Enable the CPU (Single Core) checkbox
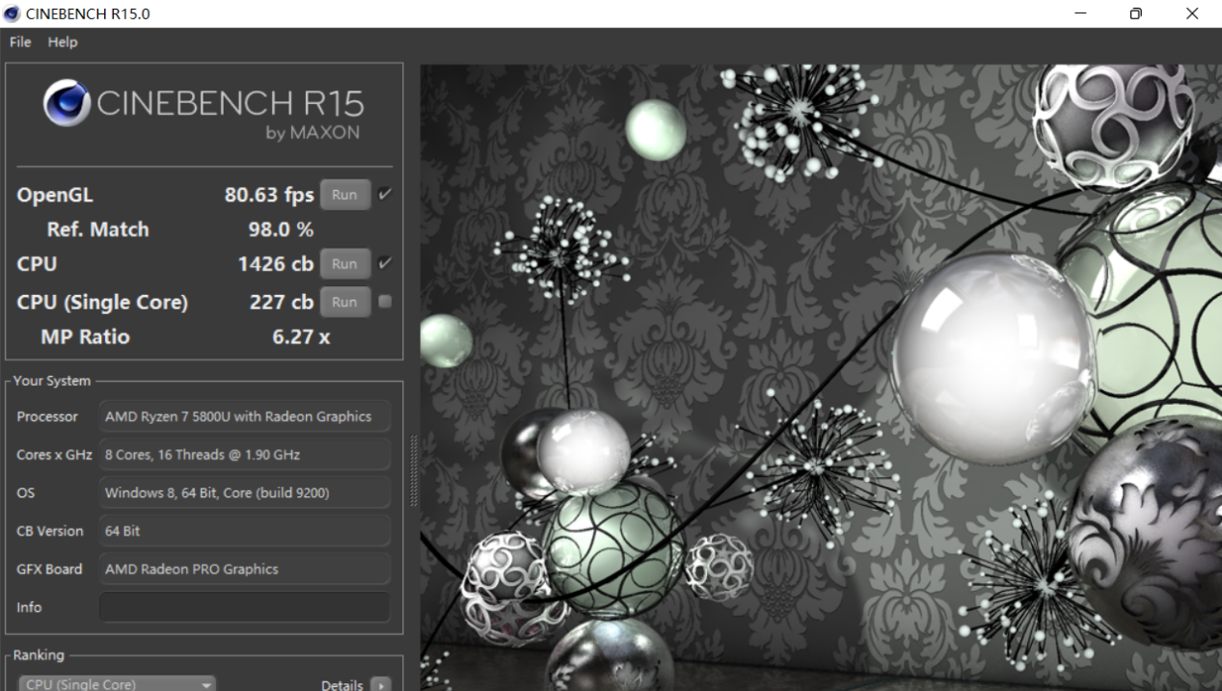The image size is (1222, 691). tap(385, 302)
